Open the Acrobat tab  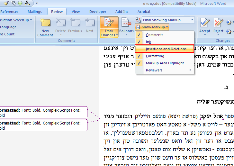coord(144,12)
